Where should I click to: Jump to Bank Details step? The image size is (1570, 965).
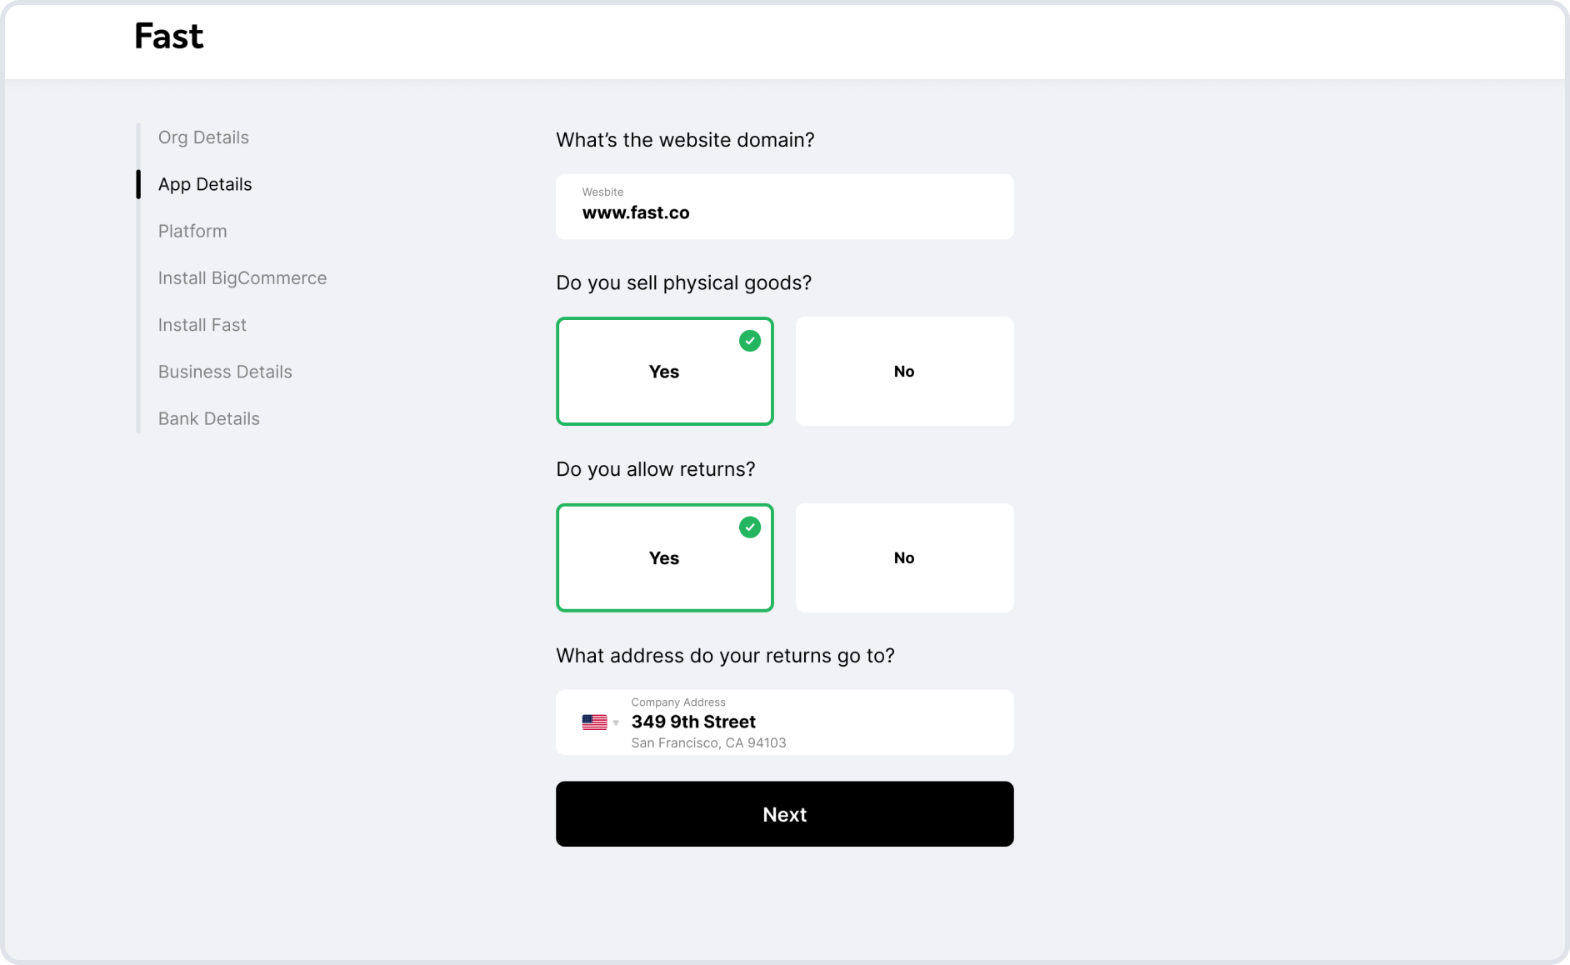(209, 418)
